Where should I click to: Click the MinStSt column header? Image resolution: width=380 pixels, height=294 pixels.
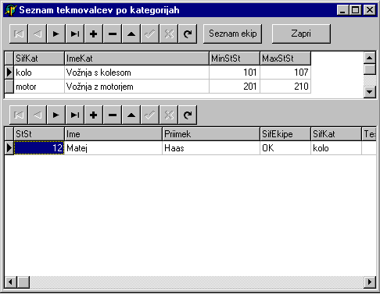point(235,58)
